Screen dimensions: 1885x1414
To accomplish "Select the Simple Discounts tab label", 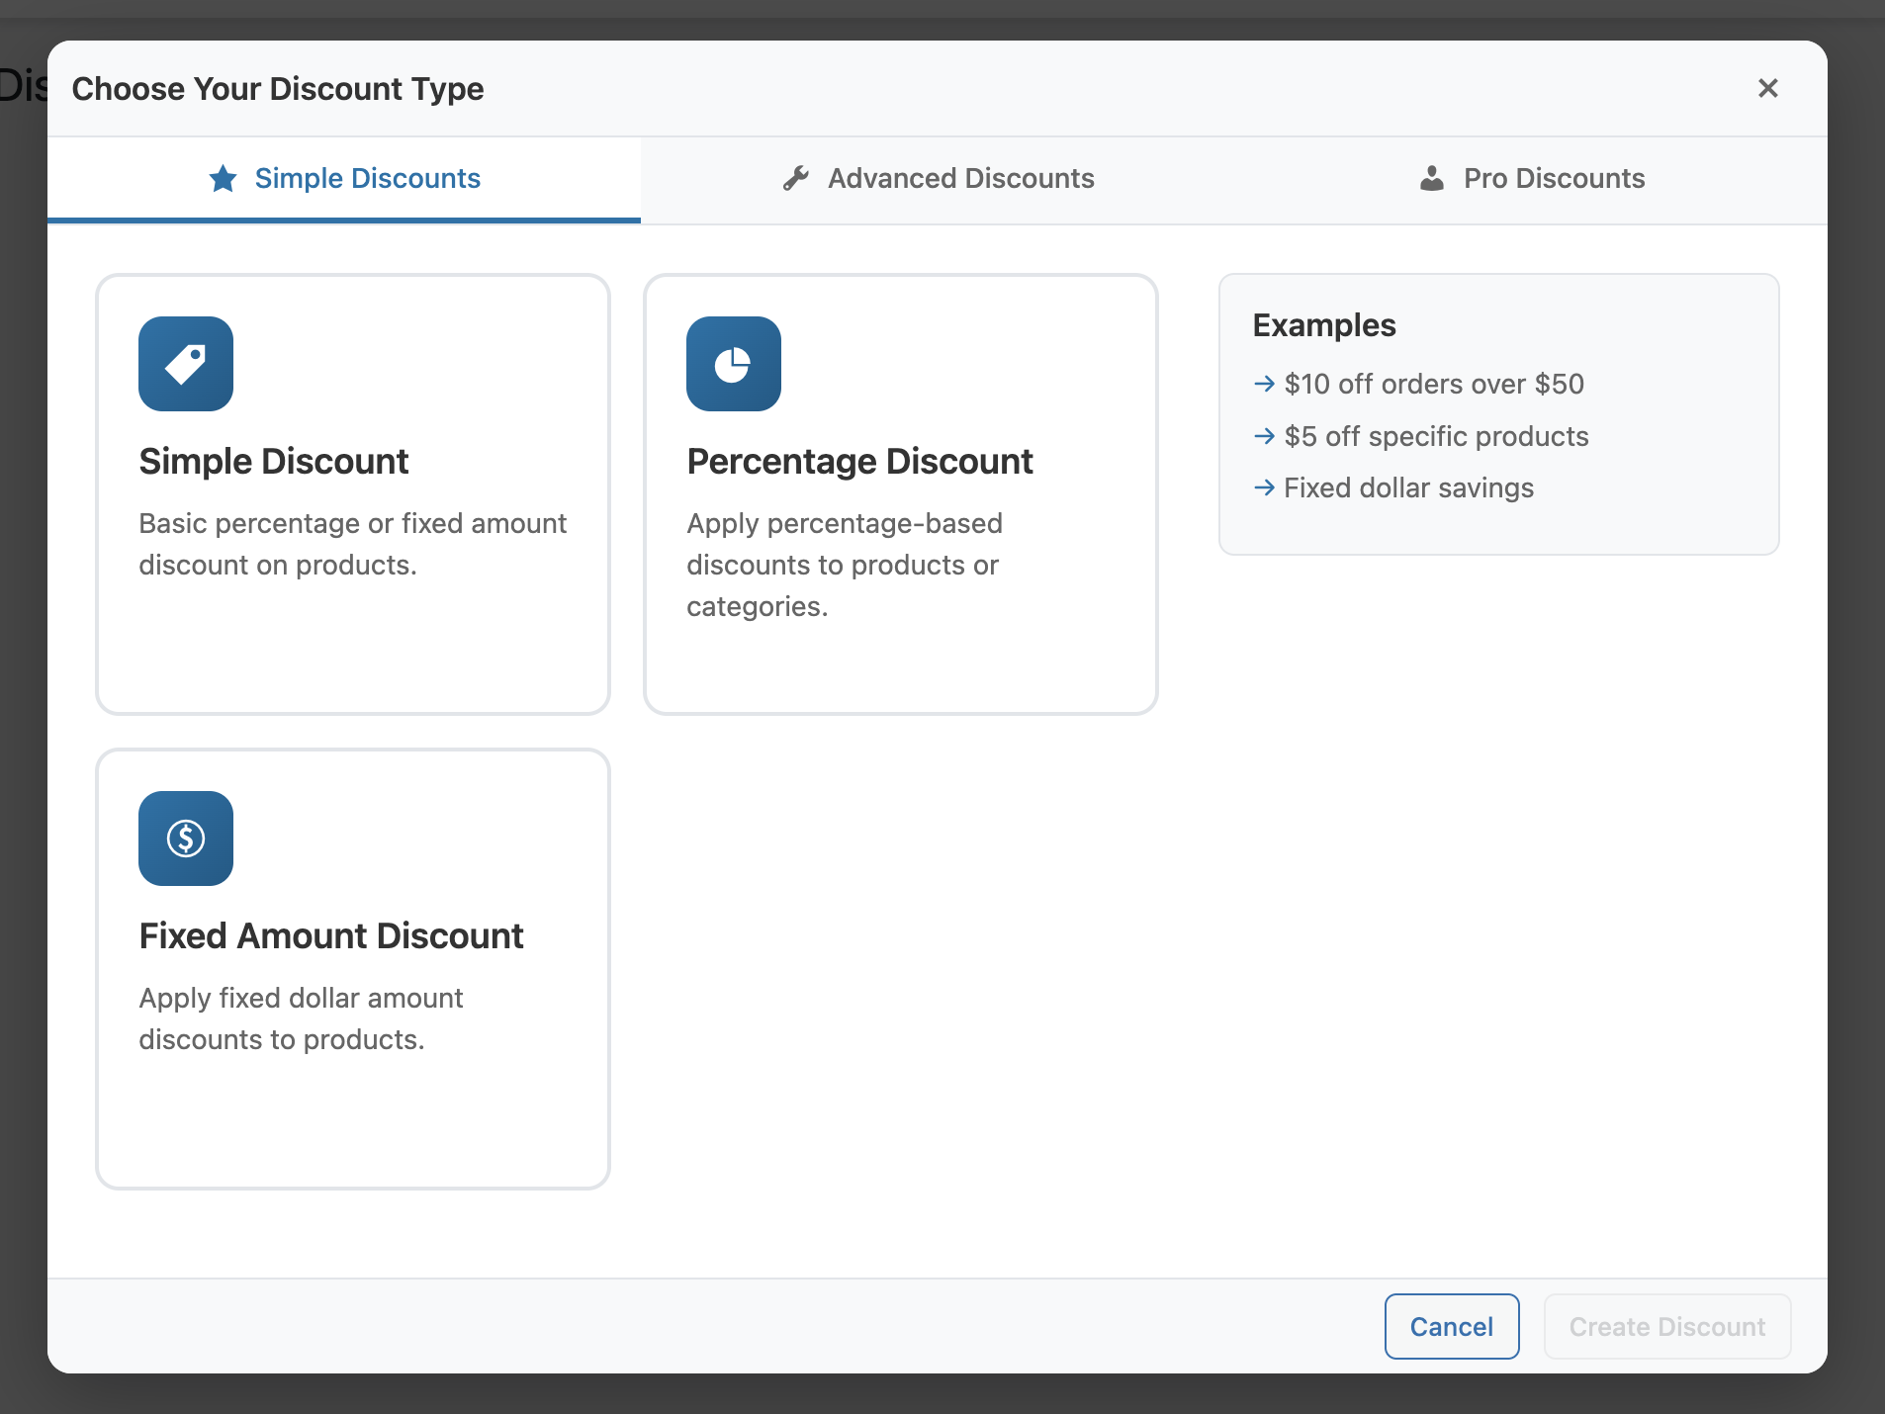I will pyautogui.click(x=367, y=179).
